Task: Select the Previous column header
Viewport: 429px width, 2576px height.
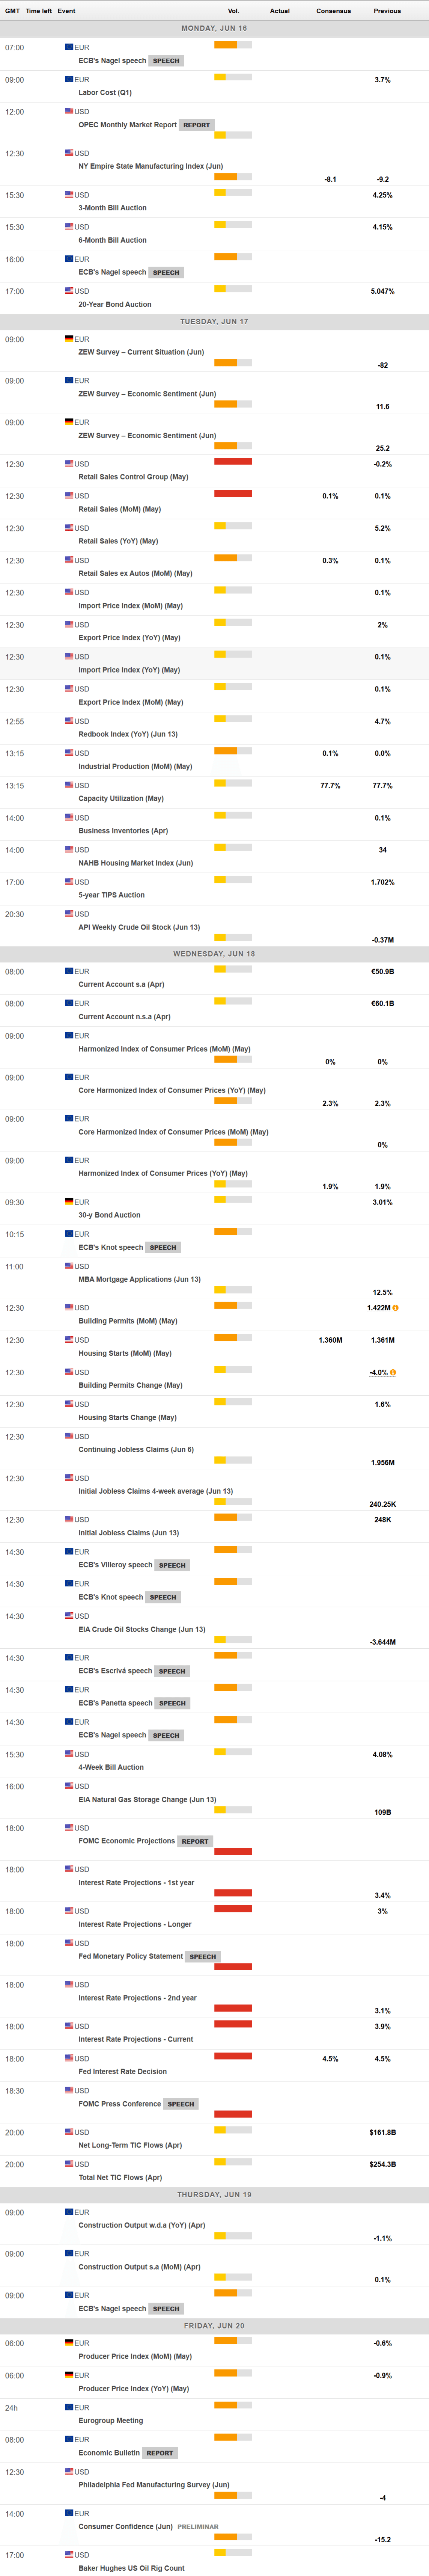Action: click(387, 11)
